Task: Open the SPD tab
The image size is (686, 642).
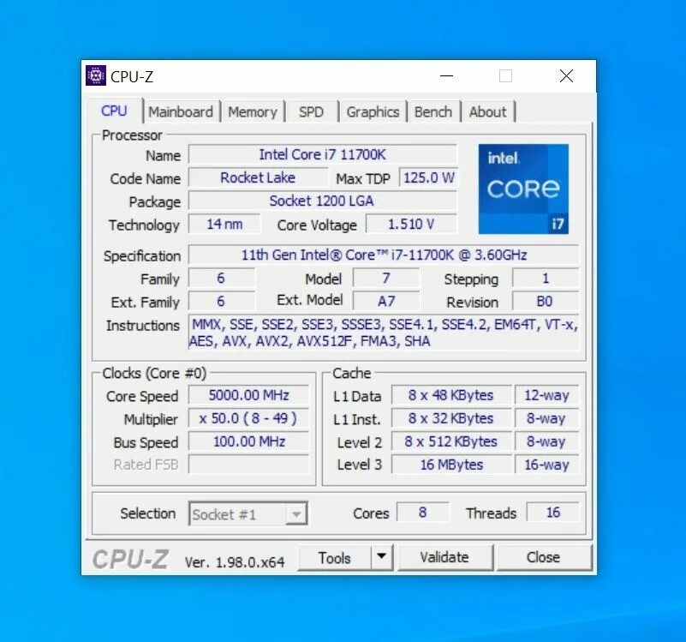Action: (x=312, y=112)
